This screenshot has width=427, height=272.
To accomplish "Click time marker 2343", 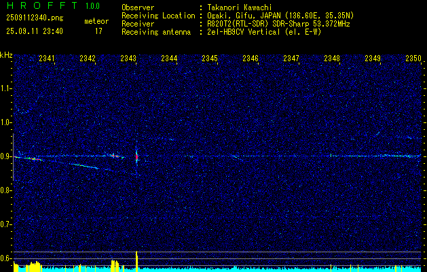I will pyautogui.click(x=128, y=58).
